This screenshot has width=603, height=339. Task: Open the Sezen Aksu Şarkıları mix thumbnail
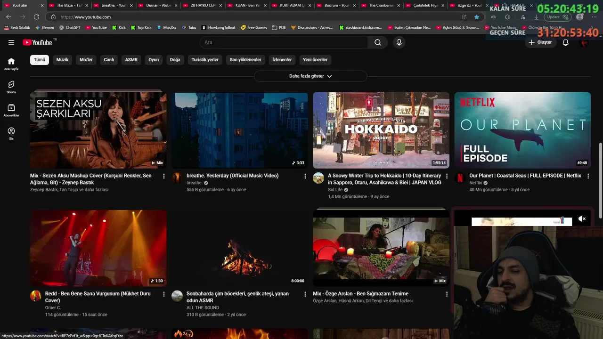click(98, 130)
